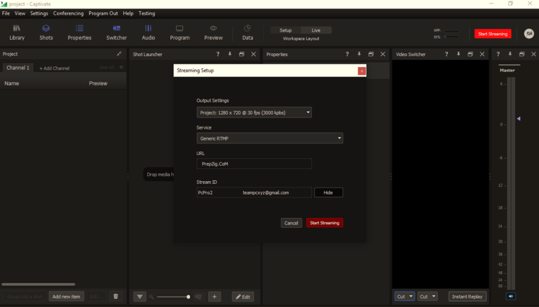Float the Master audio panel window

tap(522, 54)
